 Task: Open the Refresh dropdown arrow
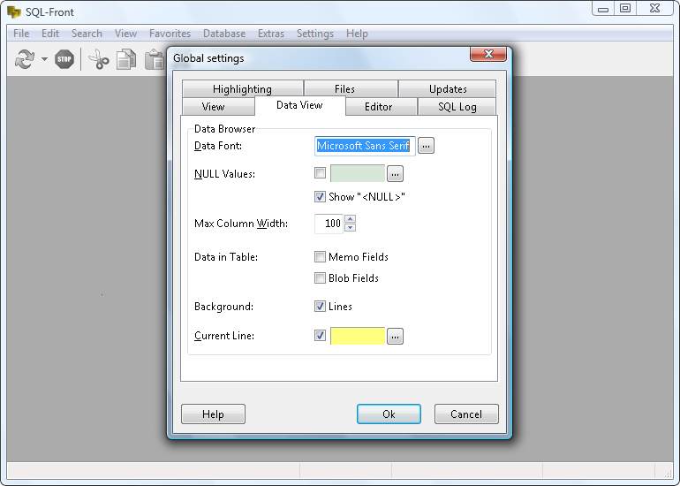click(44, 59)
